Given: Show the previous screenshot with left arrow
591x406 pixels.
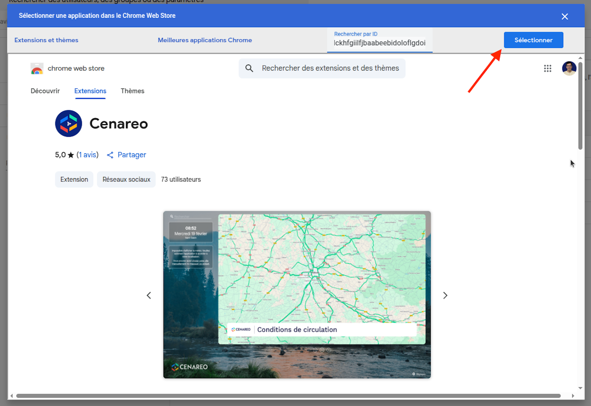Looking at the screenshot, I should pyautogui.click(x=149, y=295).
